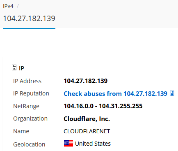Click the United States flag icon
This screenshot has width=178, height=151.
68,144
